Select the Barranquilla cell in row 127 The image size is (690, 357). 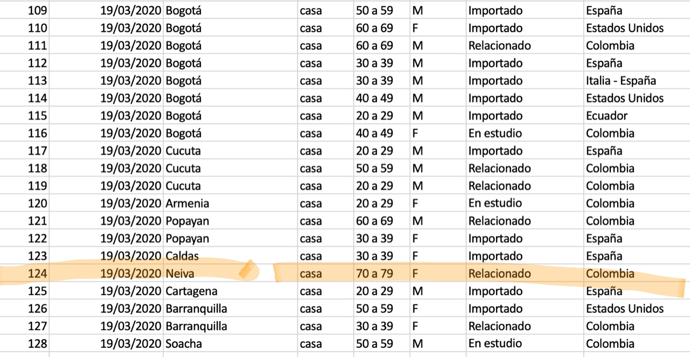coord(230,326)
